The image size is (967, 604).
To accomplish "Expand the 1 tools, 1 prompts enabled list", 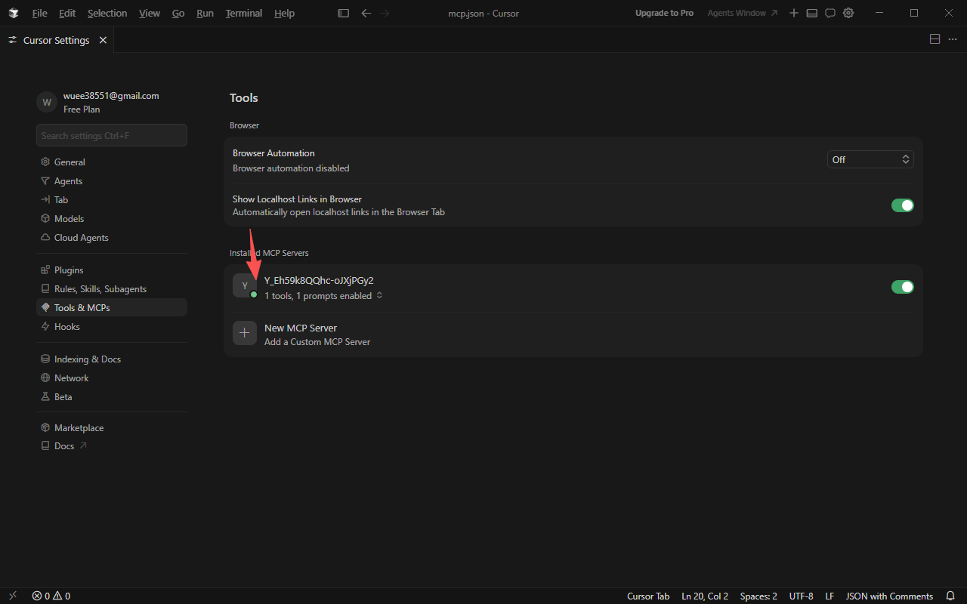I will coord(323,296).
